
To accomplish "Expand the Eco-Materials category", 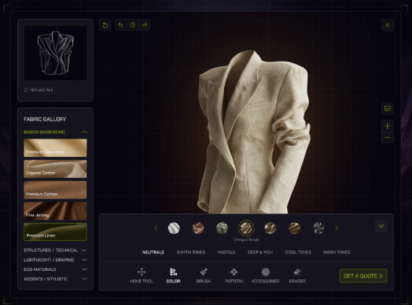I will 55,269.
